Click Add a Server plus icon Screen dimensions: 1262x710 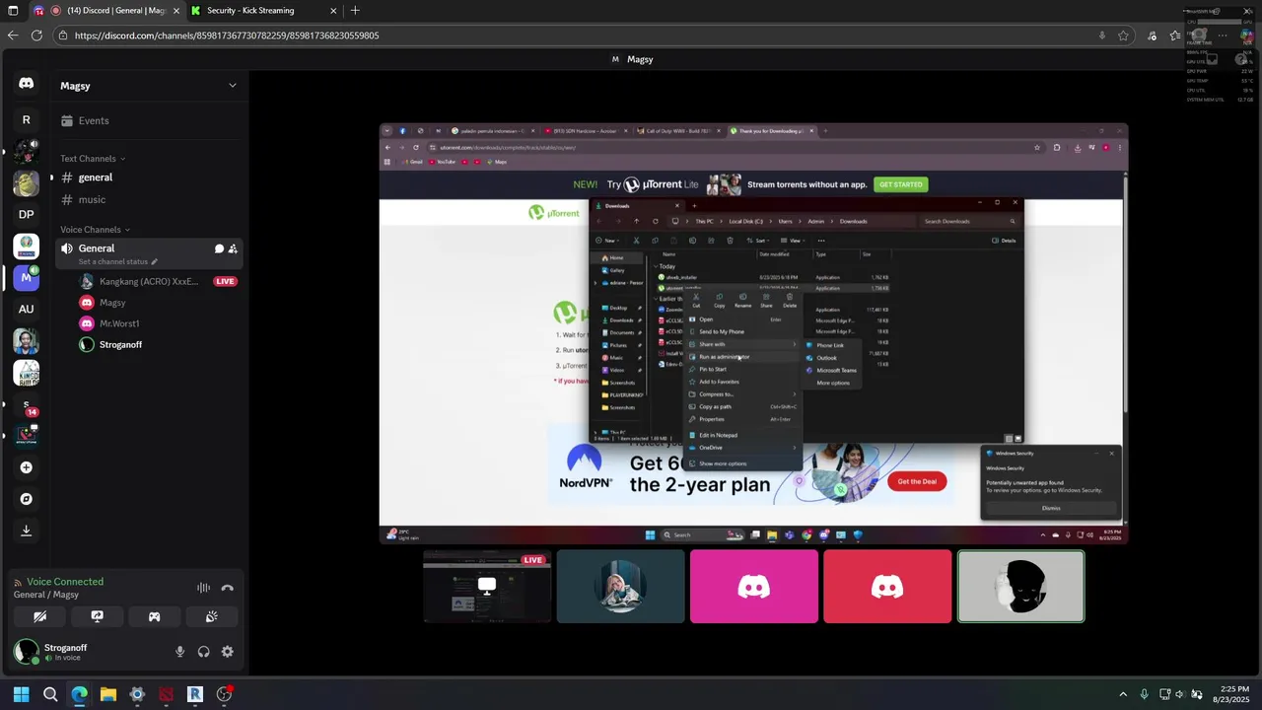(27, 467)
